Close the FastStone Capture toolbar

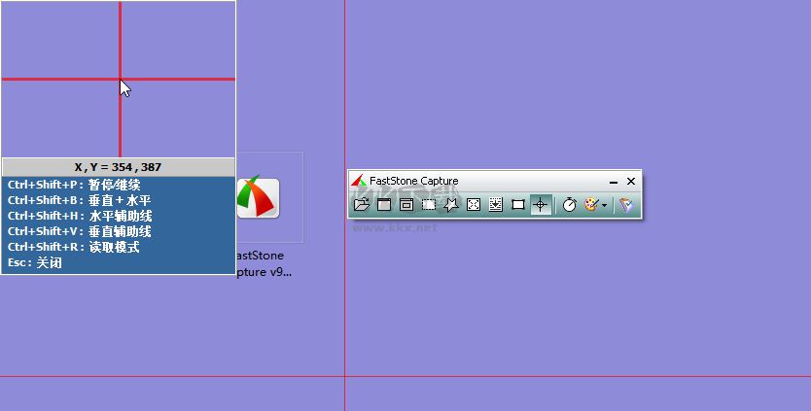click(x=631, y=181)
